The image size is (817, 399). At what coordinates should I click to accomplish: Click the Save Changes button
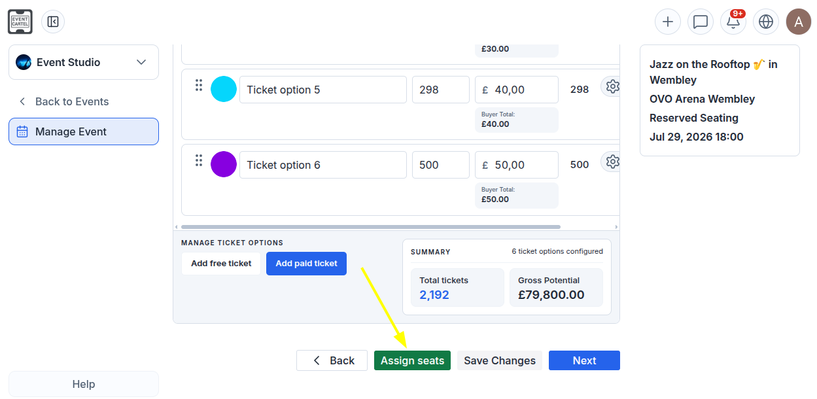(500, 360)
